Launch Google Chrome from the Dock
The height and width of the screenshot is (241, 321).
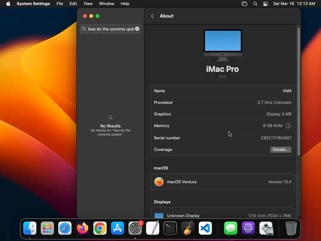tap(100, 228)
